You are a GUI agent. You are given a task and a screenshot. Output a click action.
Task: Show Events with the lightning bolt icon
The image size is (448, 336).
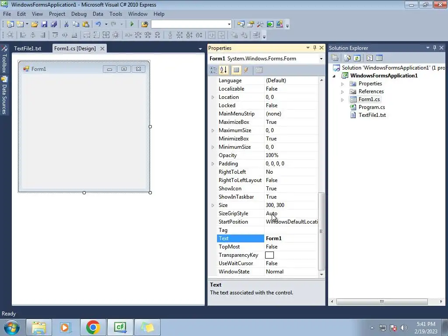[246, 70]
